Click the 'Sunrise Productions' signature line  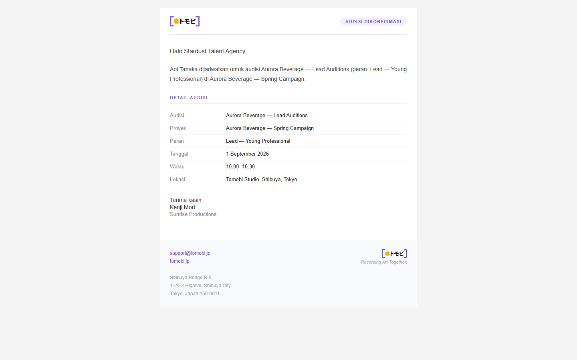click(193, 214)
